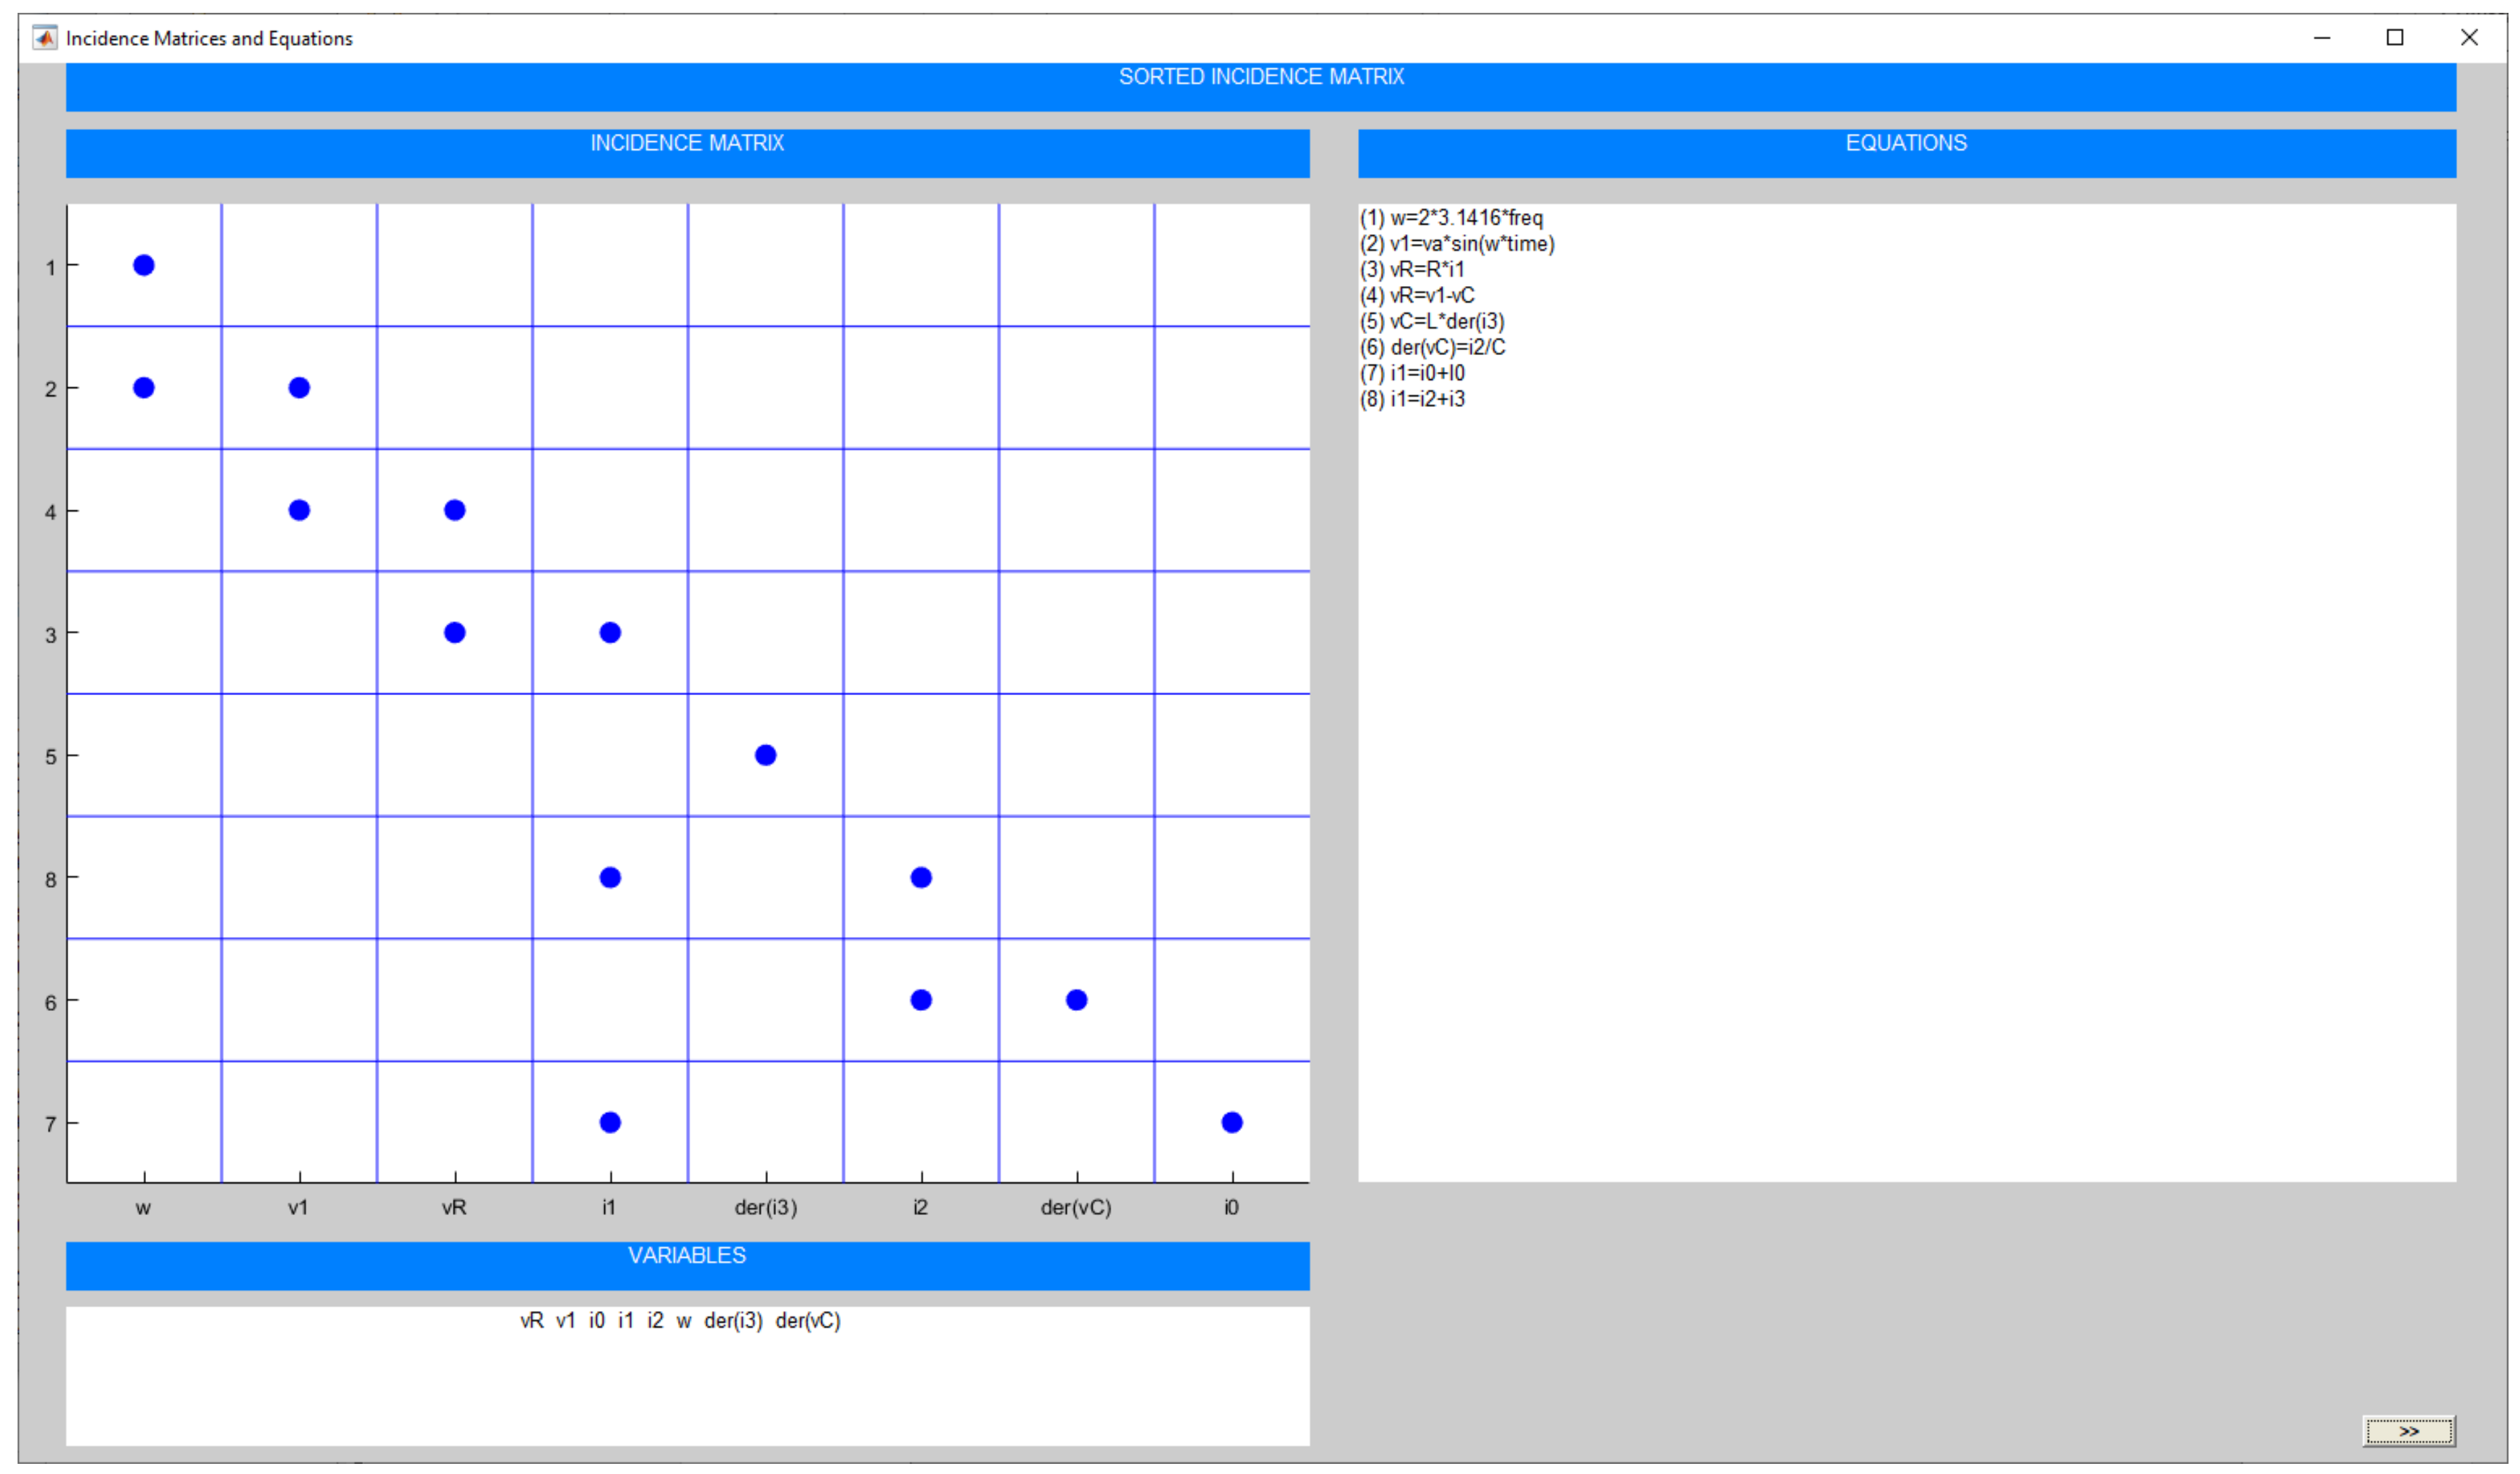Click the dot at row 1, column w

(x=144, y=265)
